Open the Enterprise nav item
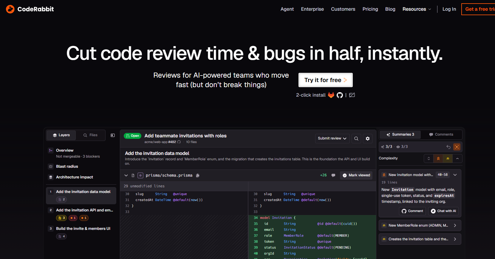 pos(313,9)
